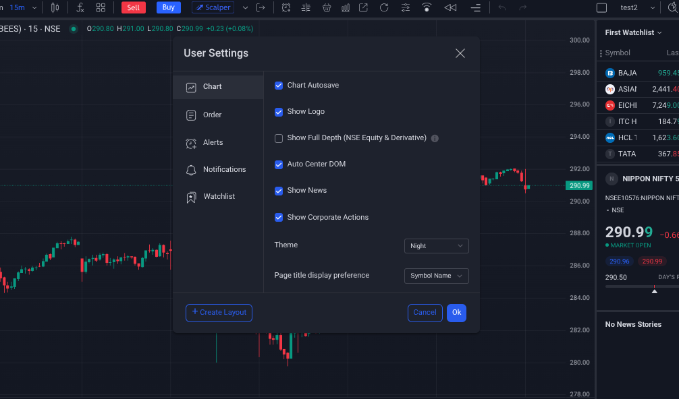Open the candlestick chart type selector
Image resolution: width=679 pixels, height=399 pixels.
(x=55, y=7)
